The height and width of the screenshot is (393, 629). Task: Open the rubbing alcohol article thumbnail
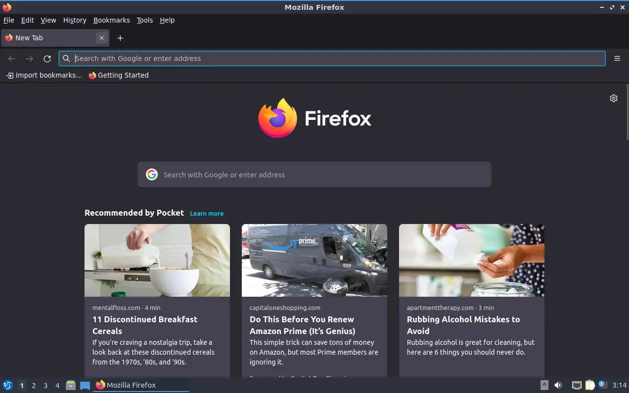click(472, 260)
